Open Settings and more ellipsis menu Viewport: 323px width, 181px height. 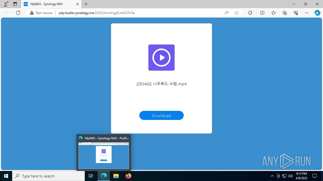[307, 13]
